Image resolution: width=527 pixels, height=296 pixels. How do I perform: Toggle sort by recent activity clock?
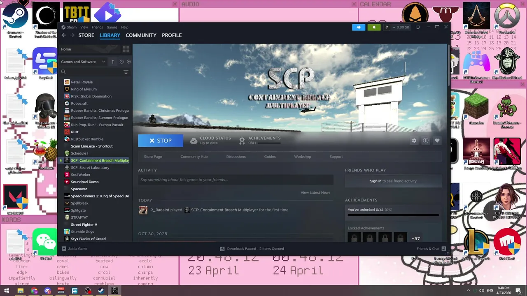(121, 62)
